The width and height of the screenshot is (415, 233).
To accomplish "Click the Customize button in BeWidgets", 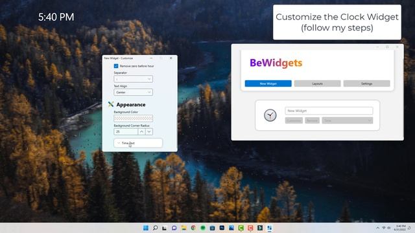I will (294, 120).
